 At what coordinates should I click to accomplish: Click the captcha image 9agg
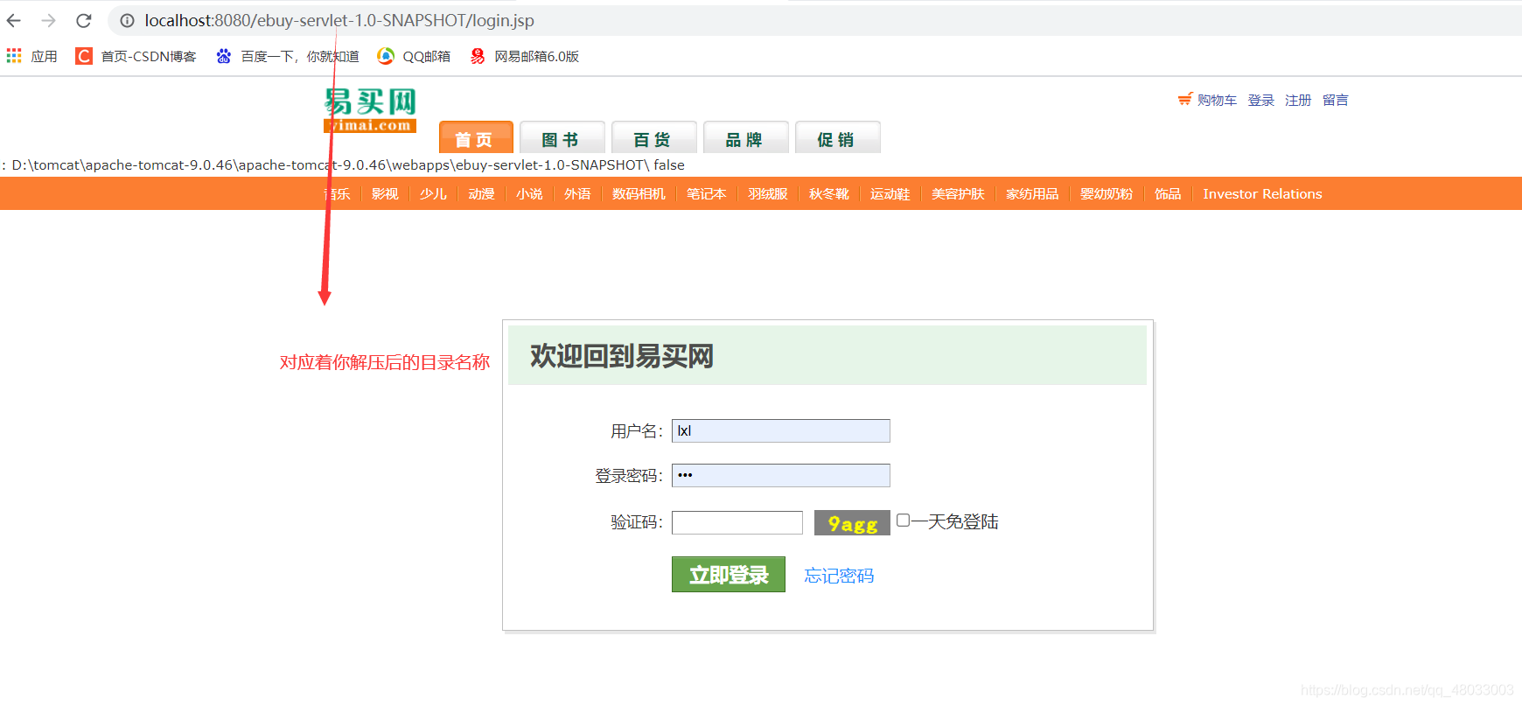(x=852, y=523)
